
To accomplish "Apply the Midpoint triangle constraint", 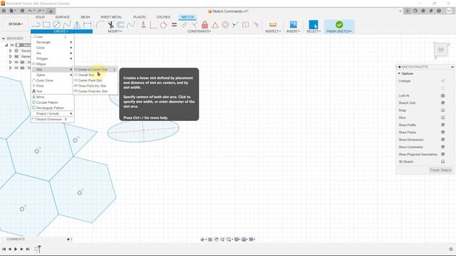I will [215, 25].
